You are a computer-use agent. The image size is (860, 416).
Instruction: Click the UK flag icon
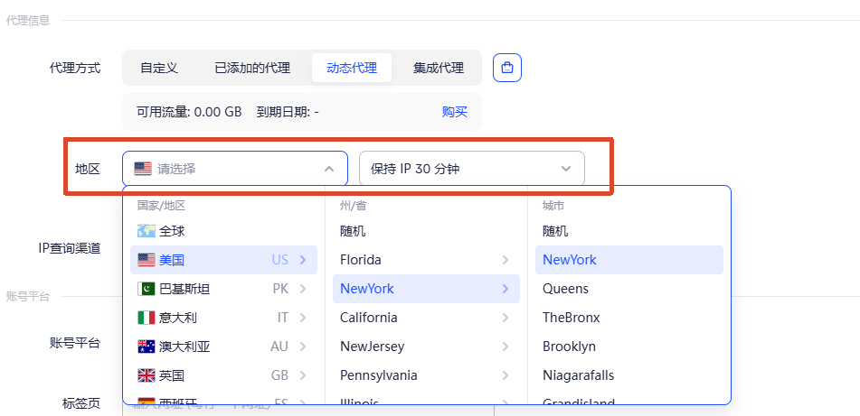point(146,375)
